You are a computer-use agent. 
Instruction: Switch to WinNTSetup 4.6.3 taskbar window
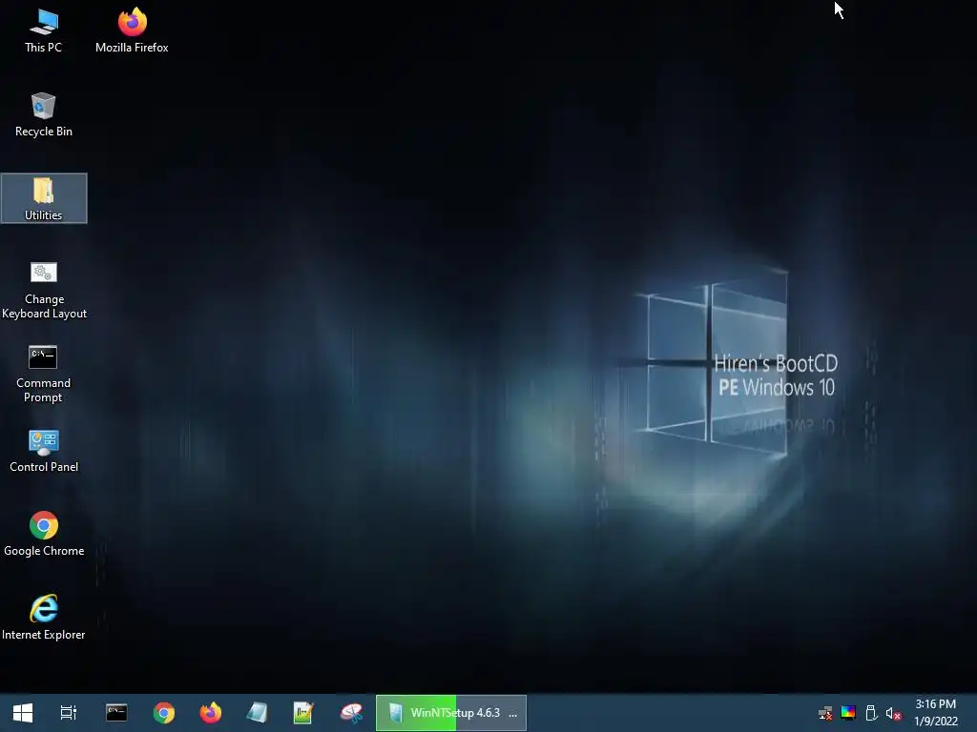click(x=451, y=713)
